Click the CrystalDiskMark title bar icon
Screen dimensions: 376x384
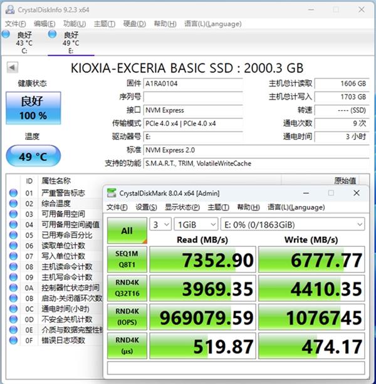(x=111, y=193)
